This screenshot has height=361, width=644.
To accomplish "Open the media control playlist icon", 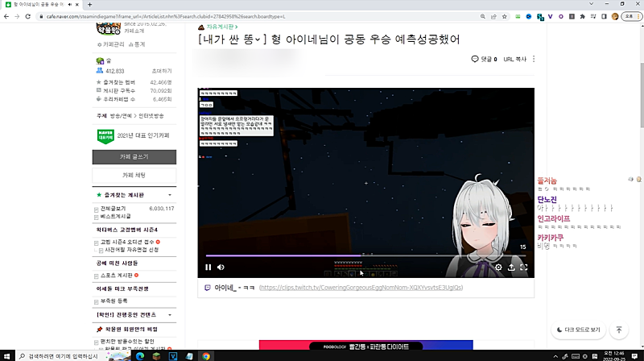I will click(593, 16).
